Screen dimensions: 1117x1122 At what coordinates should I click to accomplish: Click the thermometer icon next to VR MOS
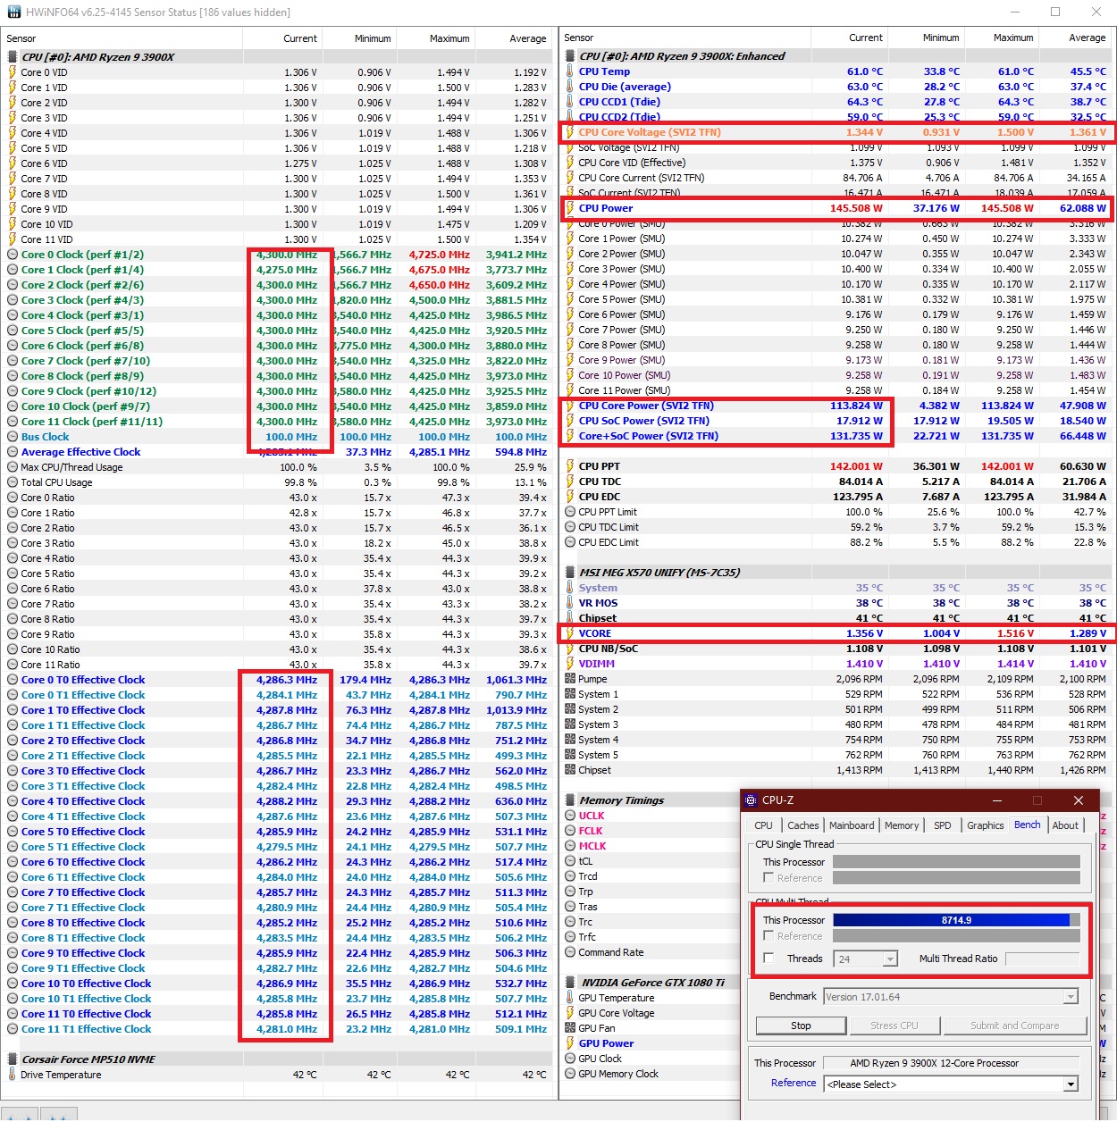[570, 603]
